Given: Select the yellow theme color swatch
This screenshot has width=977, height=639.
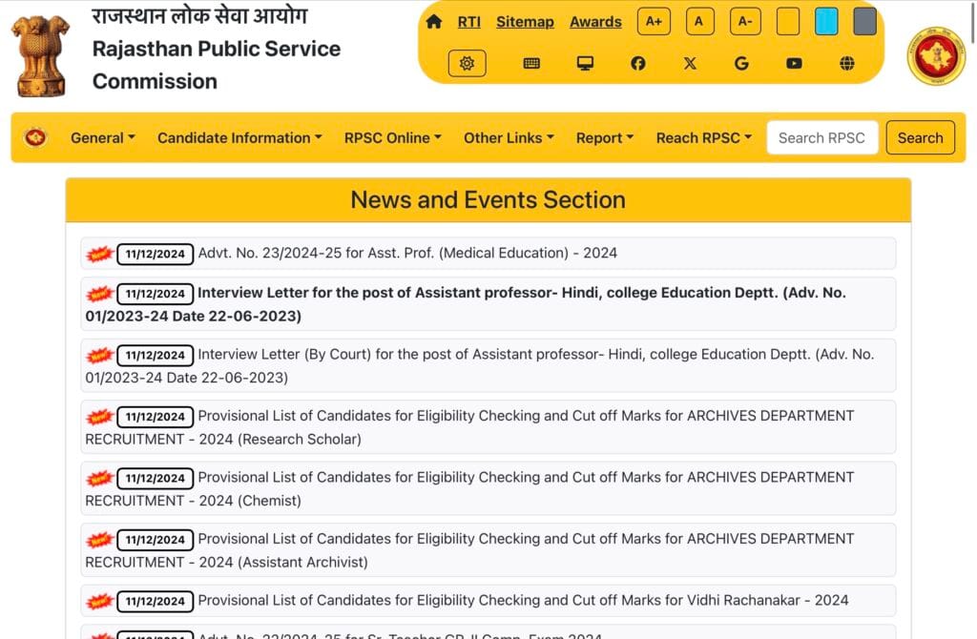Looking at the screenshot, I should pyautogui.click(x=787, y=22).
